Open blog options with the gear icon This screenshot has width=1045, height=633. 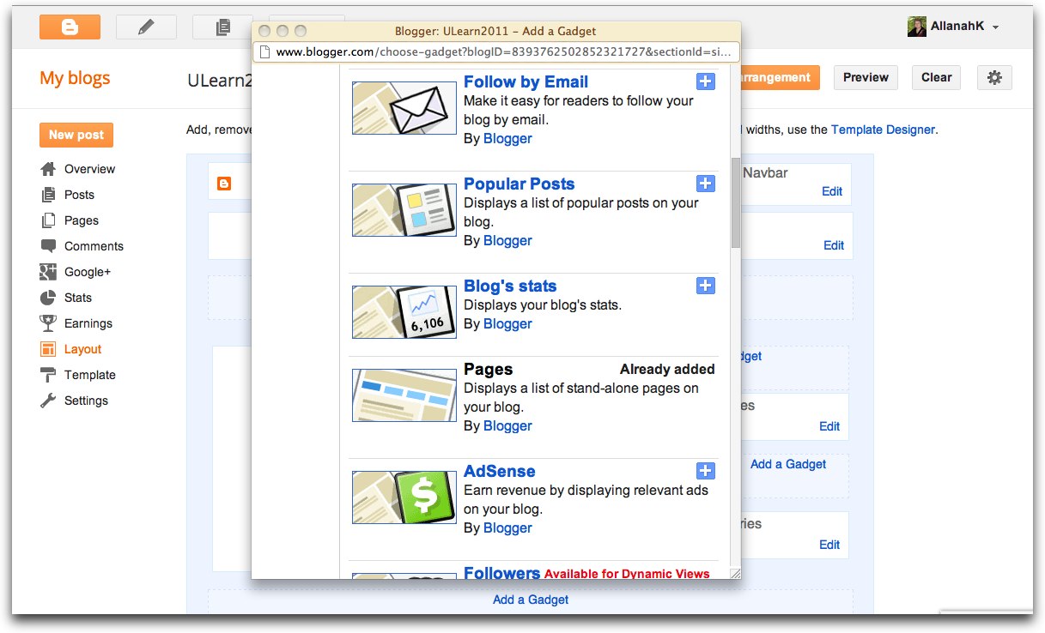pyautogui.click(x=993, y=77)
